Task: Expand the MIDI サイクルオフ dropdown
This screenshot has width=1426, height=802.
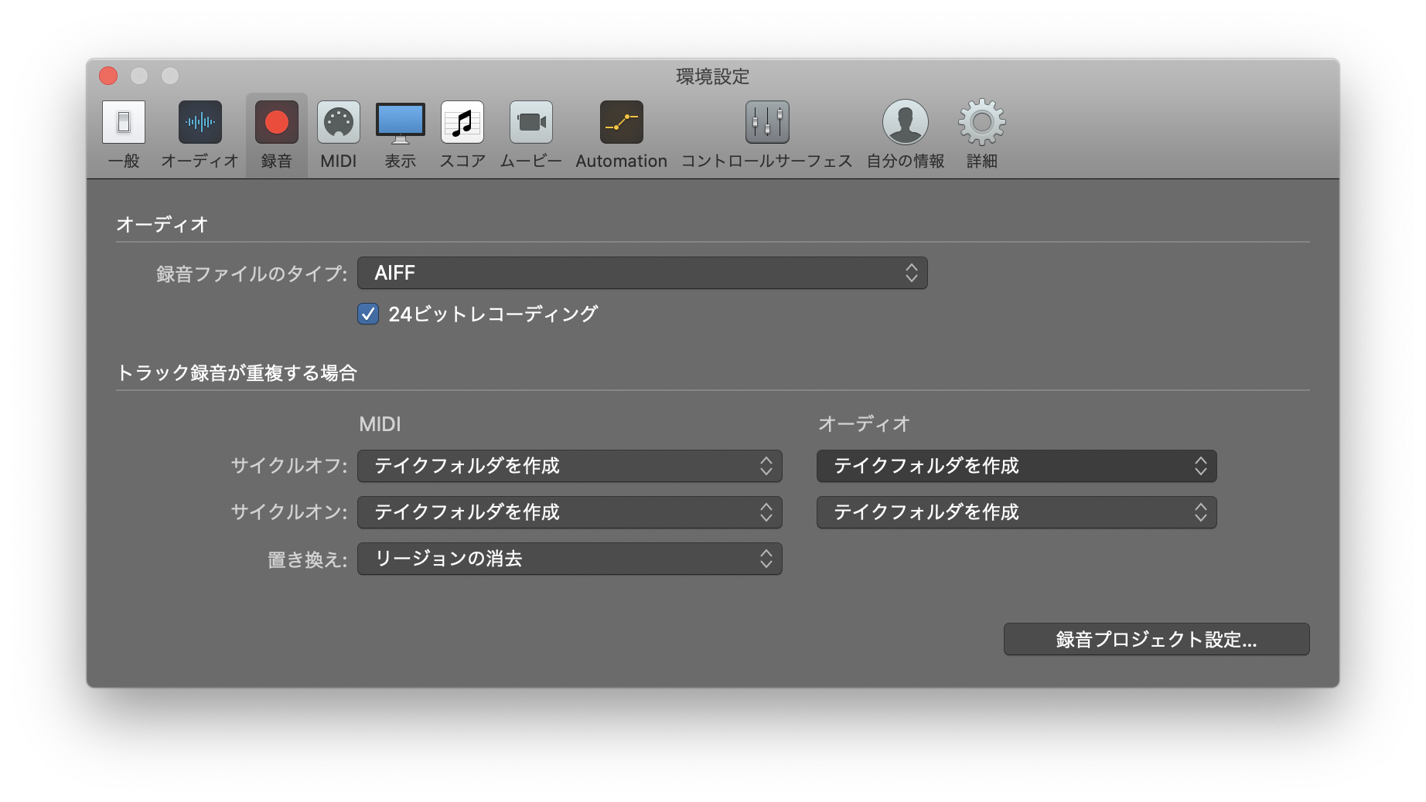Action: pos(569,466)
